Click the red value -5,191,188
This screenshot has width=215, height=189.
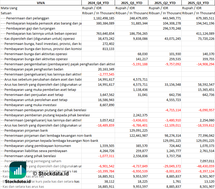point(140,64)
